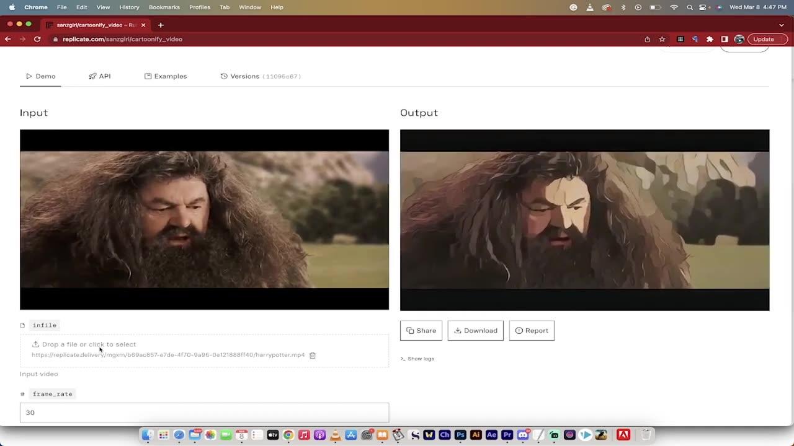Click the Report button
Image resolution: width=794 pixels, height=446 pixels.
(532, 331)
